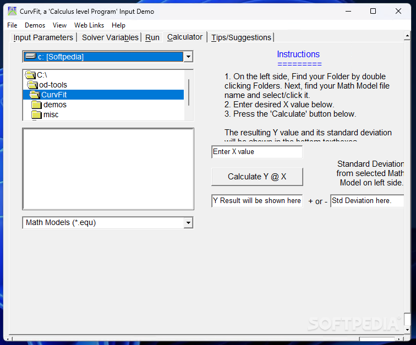Expand the Math Models (*.equ) file type dropdown

(x=188, y=223)
